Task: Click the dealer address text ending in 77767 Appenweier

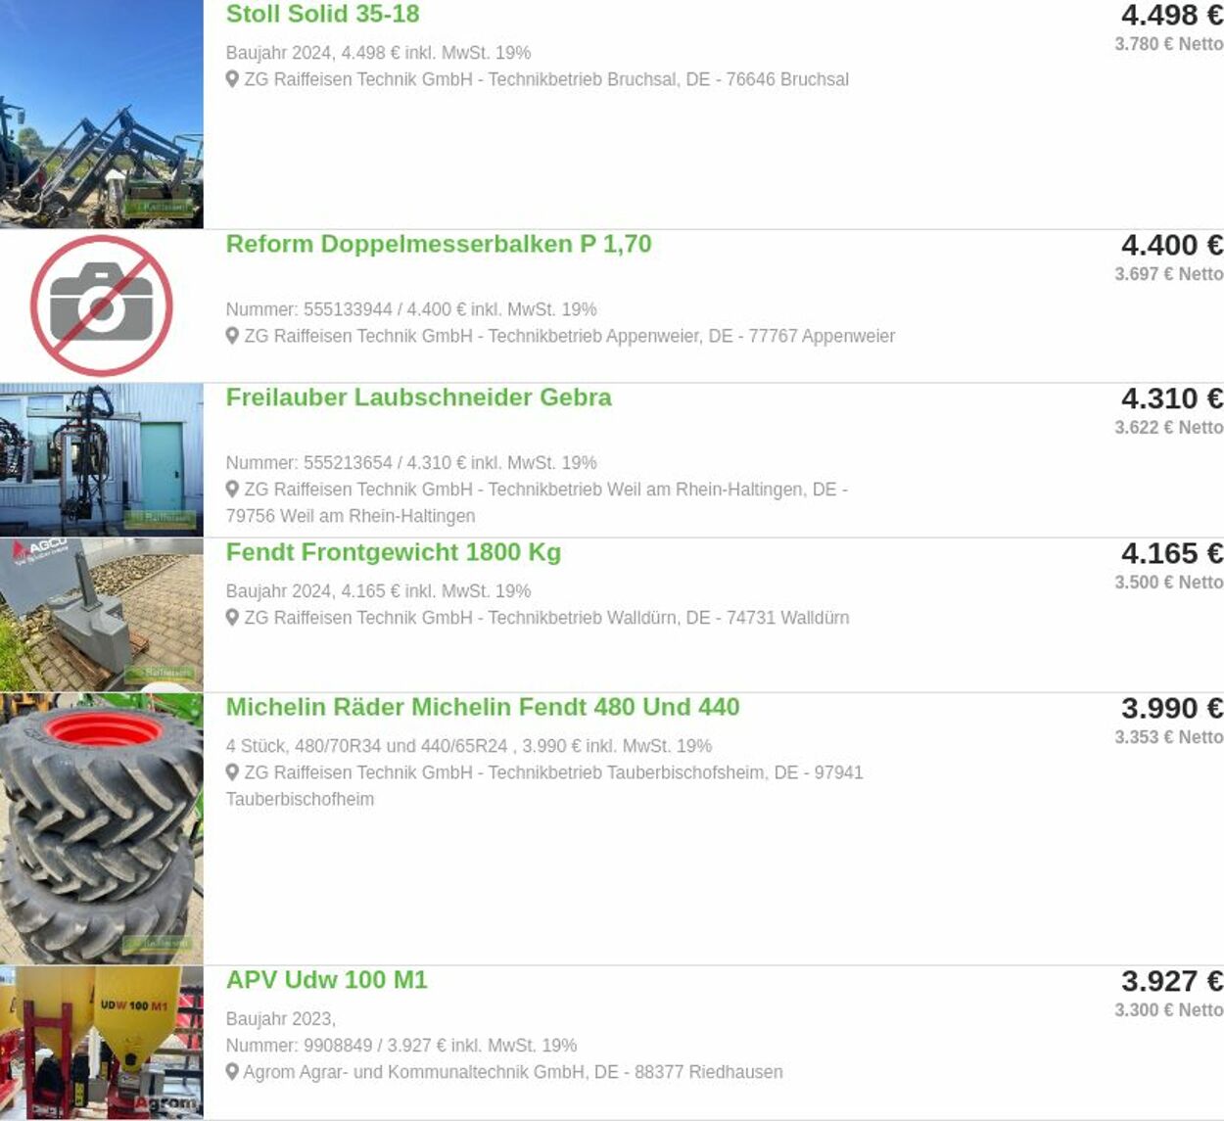Action: tap(569, 336)
